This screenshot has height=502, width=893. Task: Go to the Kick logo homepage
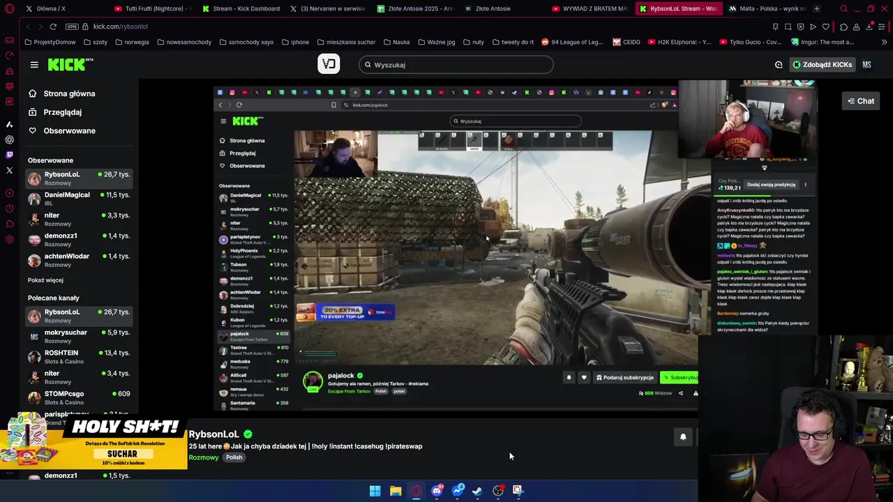click(x=70, y=65)
